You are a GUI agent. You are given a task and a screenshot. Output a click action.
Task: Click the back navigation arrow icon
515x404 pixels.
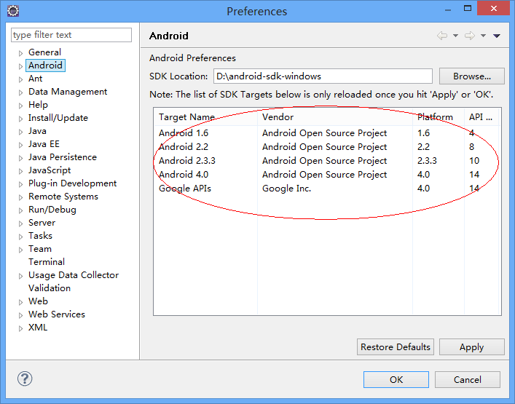pos(442,36)
